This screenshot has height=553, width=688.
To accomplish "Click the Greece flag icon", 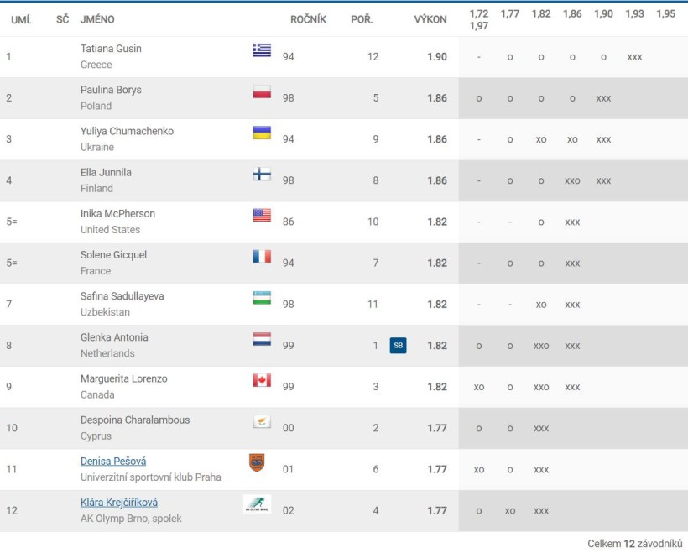I will pyautogui.click(x=262, y=50).
